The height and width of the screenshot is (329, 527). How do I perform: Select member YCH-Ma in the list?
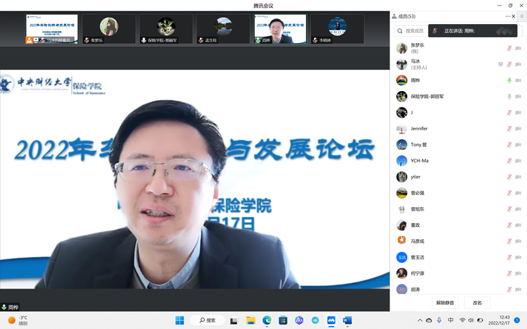pos(419,161)
